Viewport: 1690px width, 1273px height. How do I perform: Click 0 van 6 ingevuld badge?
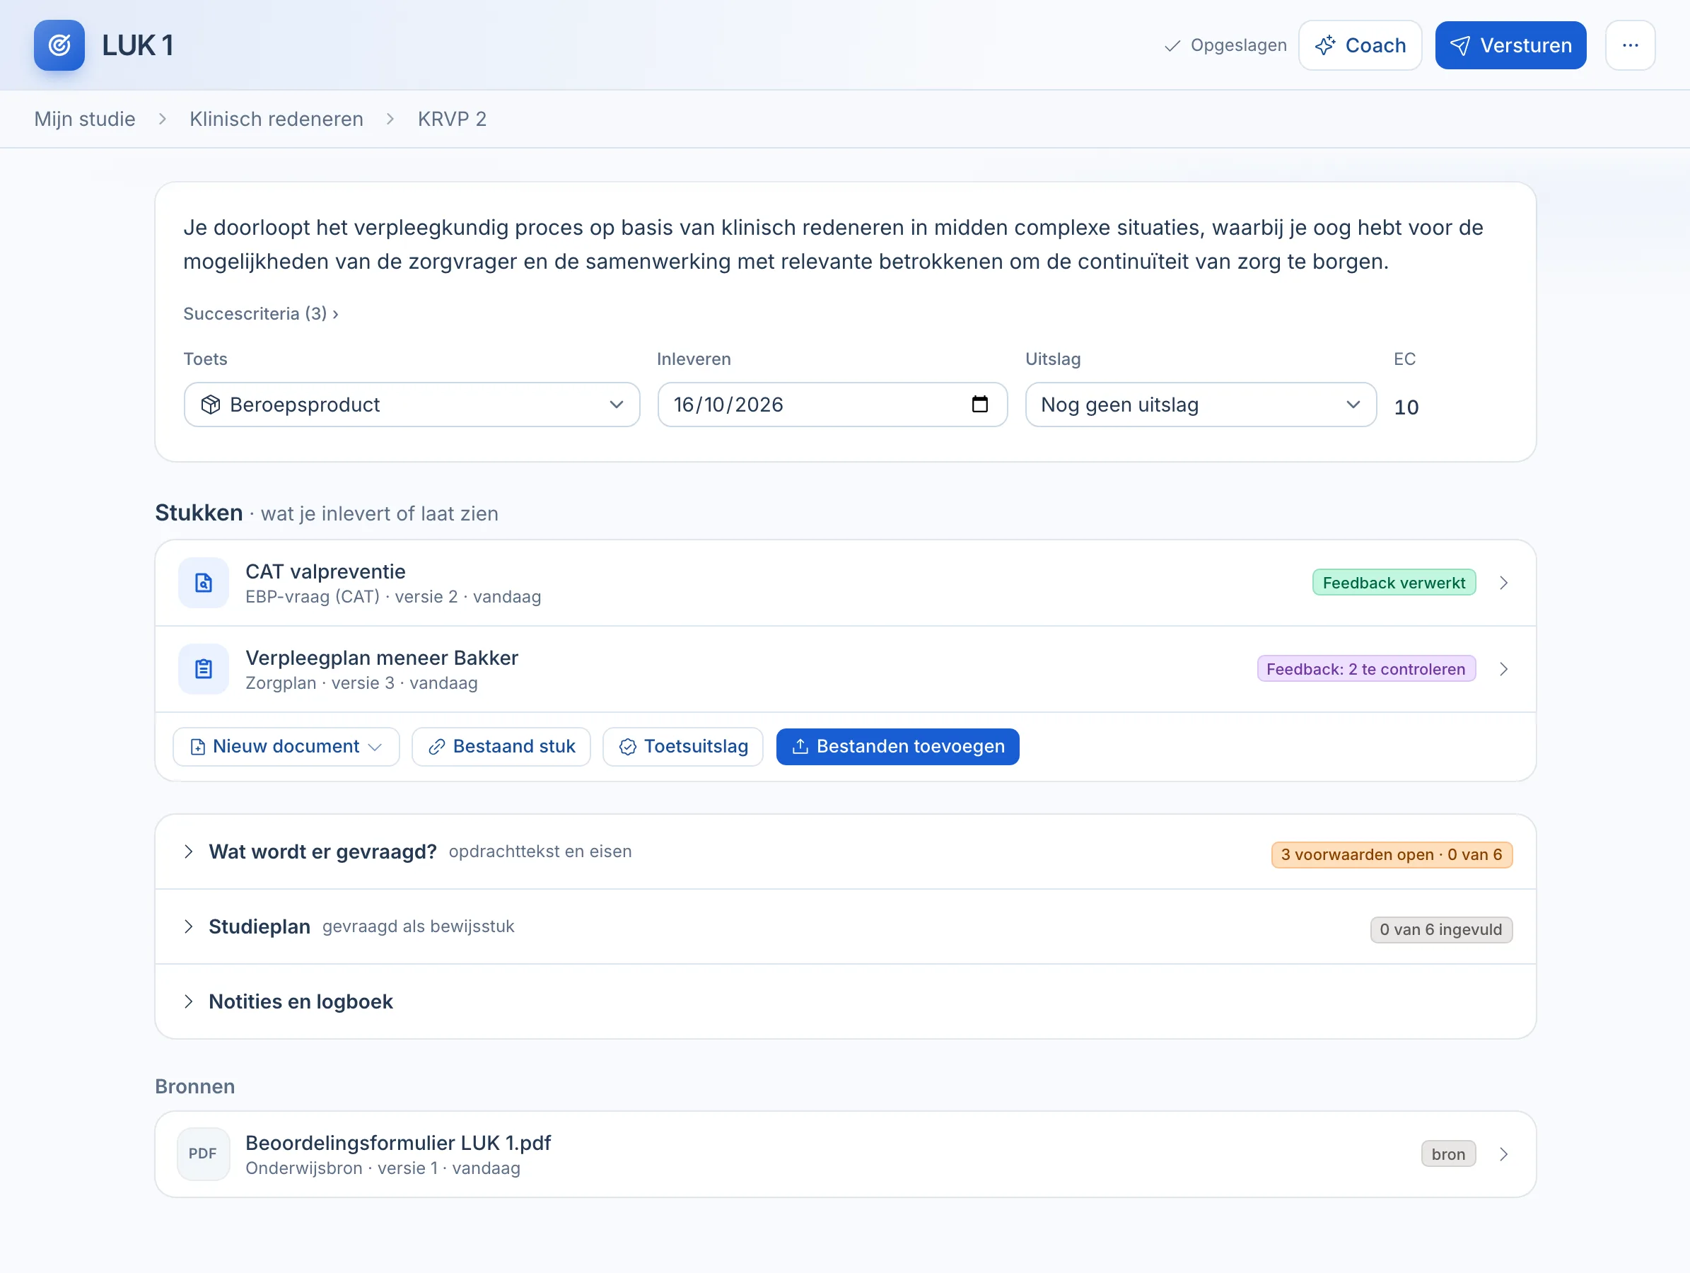1441,929
